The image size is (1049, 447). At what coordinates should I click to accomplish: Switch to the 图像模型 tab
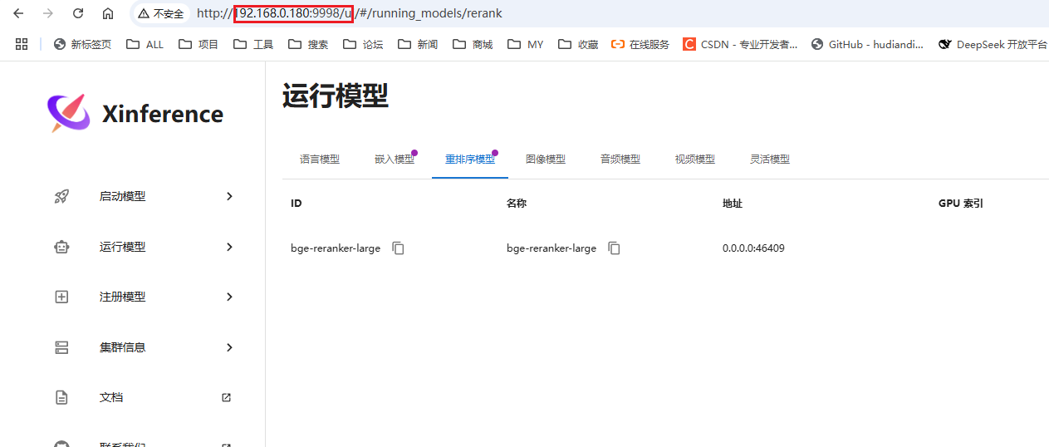pyautogui.click(x=546, y=160)
